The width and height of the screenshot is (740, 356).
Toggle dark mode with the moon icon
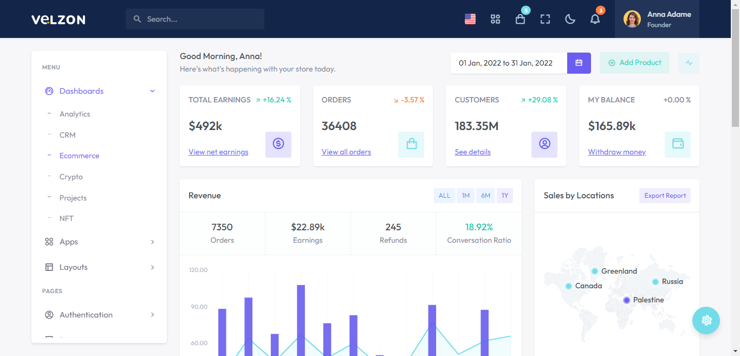(x=570, y=19)
